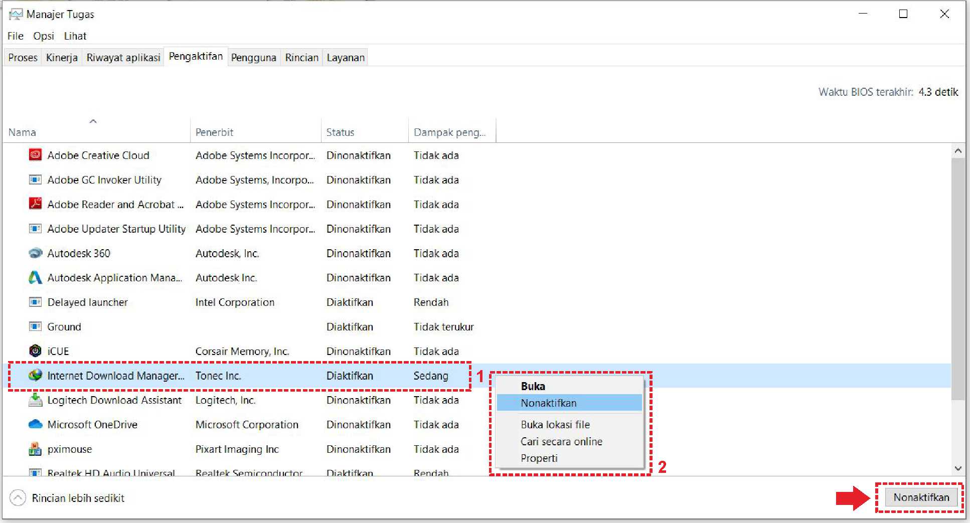This screenshot has width=970, height=523.
Task: Sort list by Nama column header
Action: click(23, 132)
